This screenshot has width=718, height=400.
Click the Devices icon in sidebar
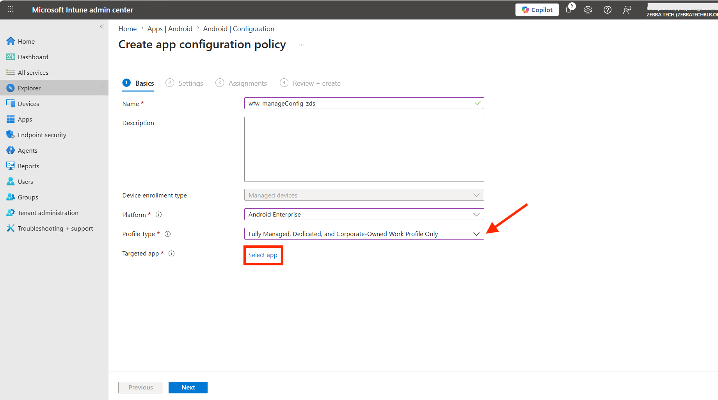pyautogui.click(x=11, y=104)
